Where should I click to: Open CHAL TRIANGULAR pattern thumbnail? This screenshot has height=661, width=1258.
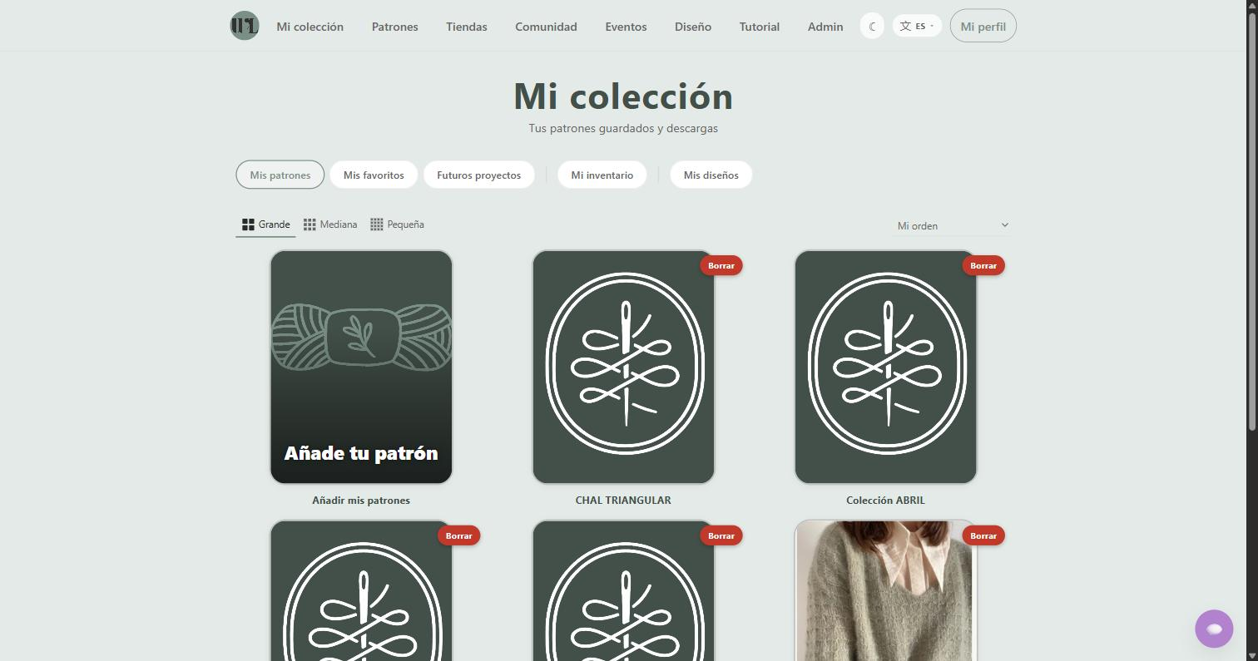(x=623, y=367)
